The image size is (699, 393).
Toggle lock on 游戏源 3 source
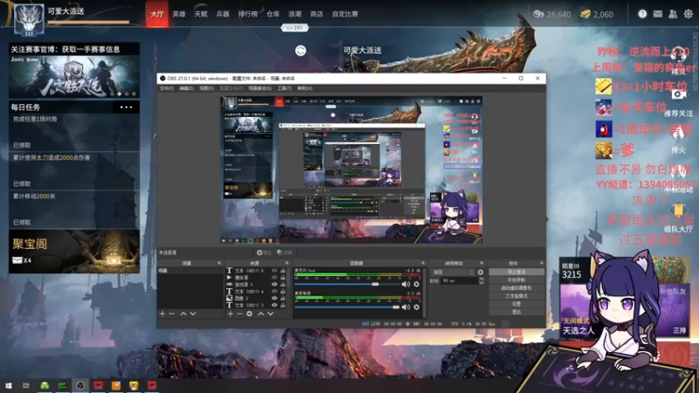click(x=282, y=285)
